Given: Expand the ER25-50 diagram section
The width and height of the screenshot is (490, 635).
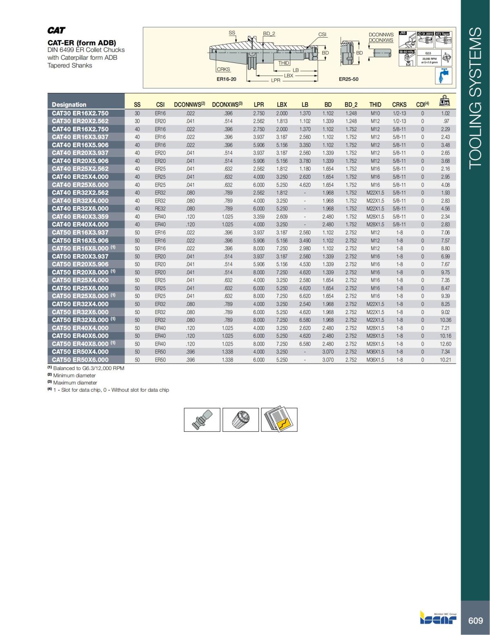Looking at the screenshot, I should (347, 79).
